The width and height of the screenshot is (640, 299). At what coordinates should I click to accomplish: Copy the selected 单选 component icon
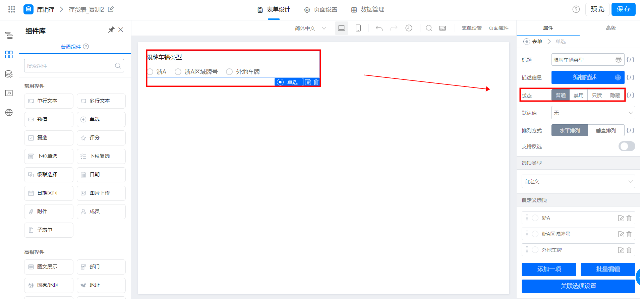click(x=307, y=82)
